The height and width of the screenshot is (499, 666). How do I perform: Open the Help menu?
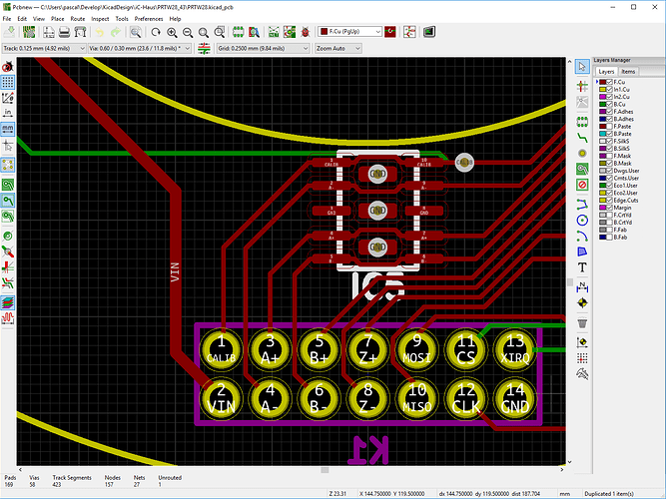(x=175, y=19)
